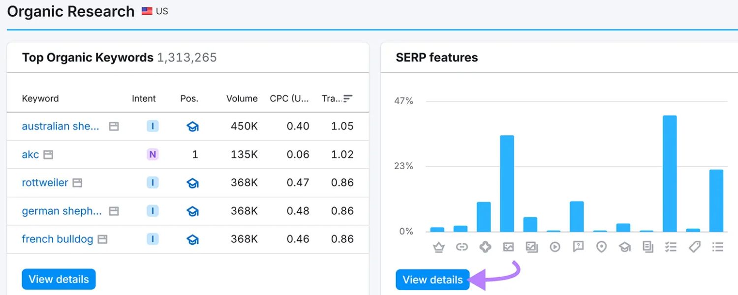Open the french bulldog keyword report

57,239
